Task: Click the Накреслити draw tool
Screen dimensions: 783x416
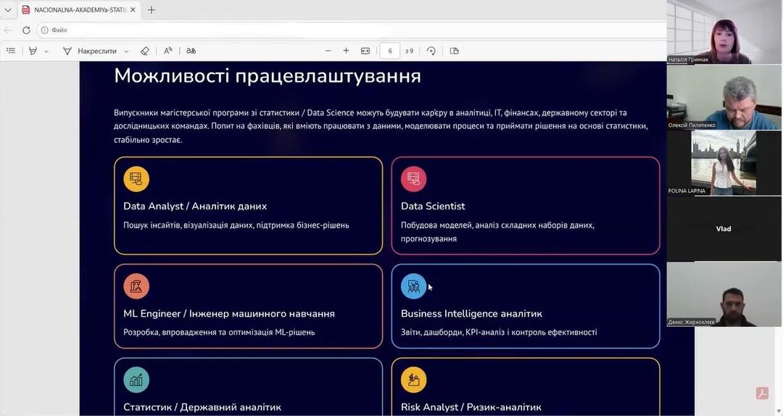Action: 89,51
